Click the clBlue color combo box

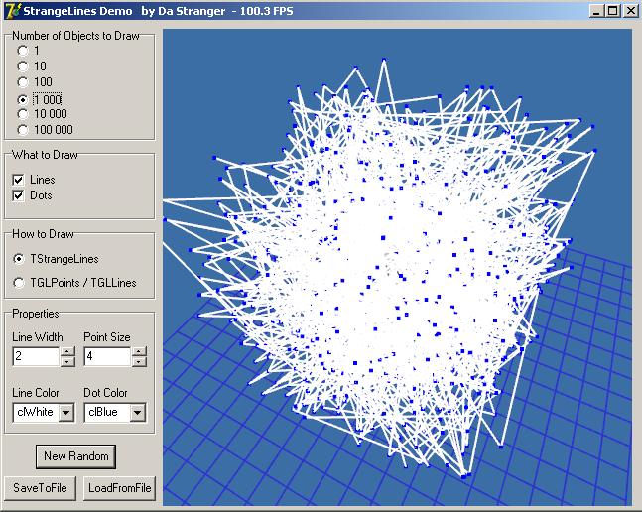click(115, 413)
